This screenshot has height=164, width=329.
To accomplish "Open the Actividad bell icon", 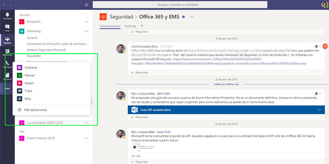I will 7,16.
